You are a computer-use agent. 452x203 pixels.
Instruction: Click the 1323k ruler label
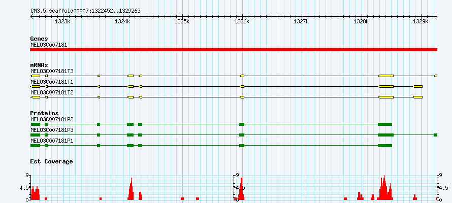point(63,21)
